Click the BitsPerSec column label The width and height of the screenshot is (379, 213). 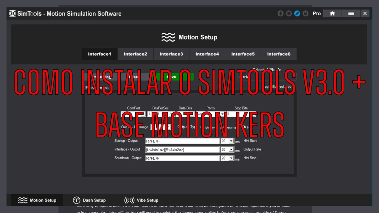(x=160, y=108)
